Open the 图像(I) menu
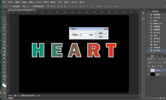This screenshot has height=100, width=166. click(x=25, y=2)
